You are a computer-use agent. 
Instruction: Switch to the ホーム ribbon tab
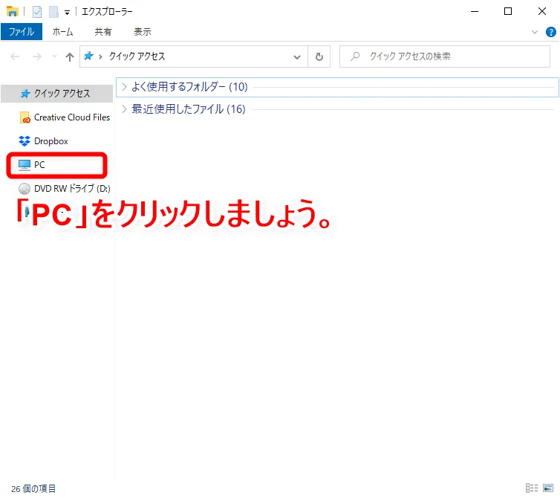click(63, 32)
